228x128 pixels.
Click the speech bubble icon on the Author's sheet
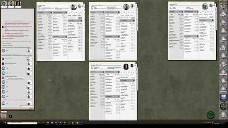click(83, 6)
